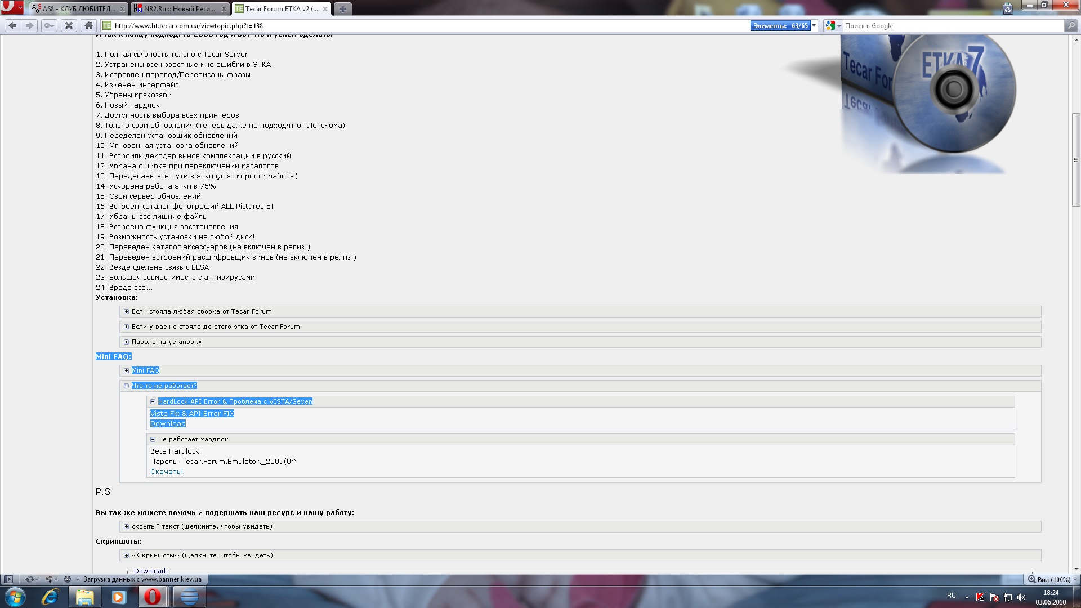Toggle the side panel button in status bar
This screenshot has height=608, width=1081.
point(8,579)
